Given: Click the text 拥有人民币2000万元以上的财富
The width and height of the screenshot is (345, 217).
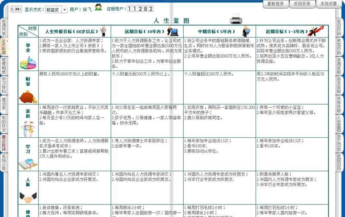Looking at the screenshot, I should [x=69, y=74].
